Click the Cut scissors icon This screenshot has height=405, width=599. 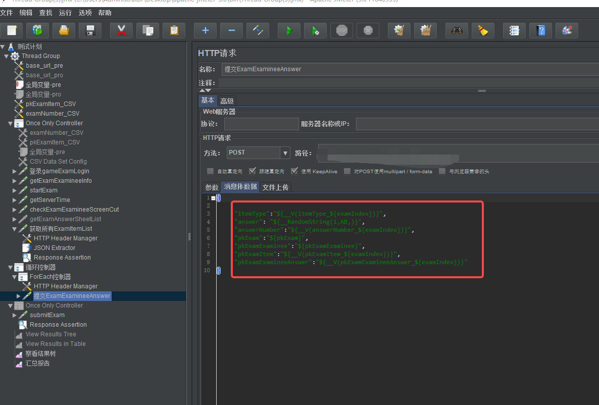122,31
